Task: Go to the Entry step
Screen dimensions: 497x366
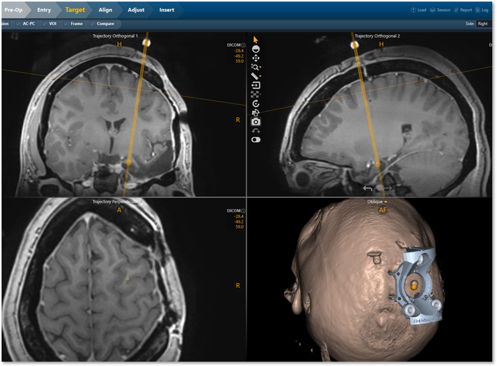Action: (44, 10)
